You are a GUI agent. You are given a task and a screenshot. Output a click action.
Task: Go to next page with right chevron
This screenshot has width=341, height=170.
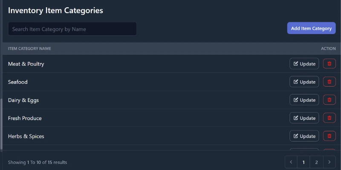(x=329, y=162)
